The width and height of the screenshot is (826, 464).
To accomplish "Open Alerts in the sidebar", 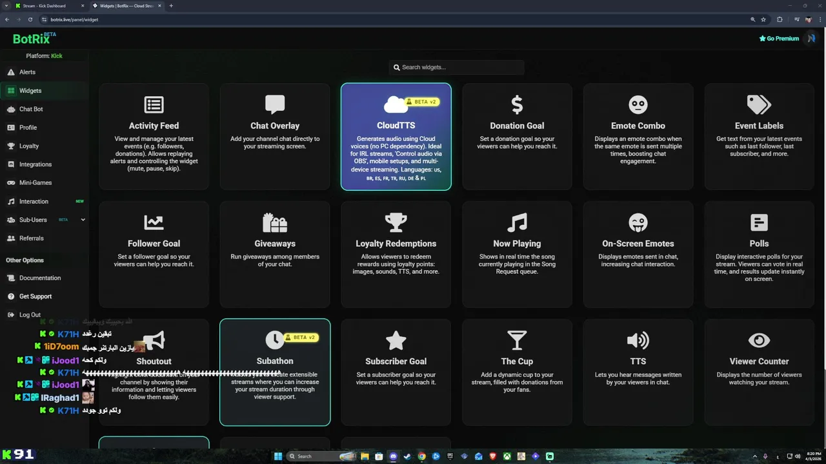I will (45, 72).
